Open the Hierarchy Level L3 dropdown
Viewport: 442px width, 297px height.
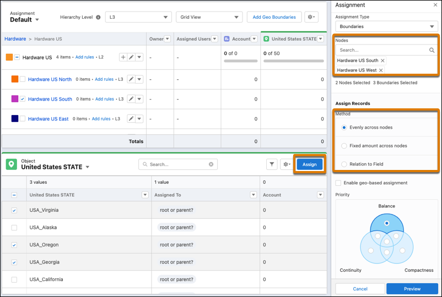pos(138,17)
